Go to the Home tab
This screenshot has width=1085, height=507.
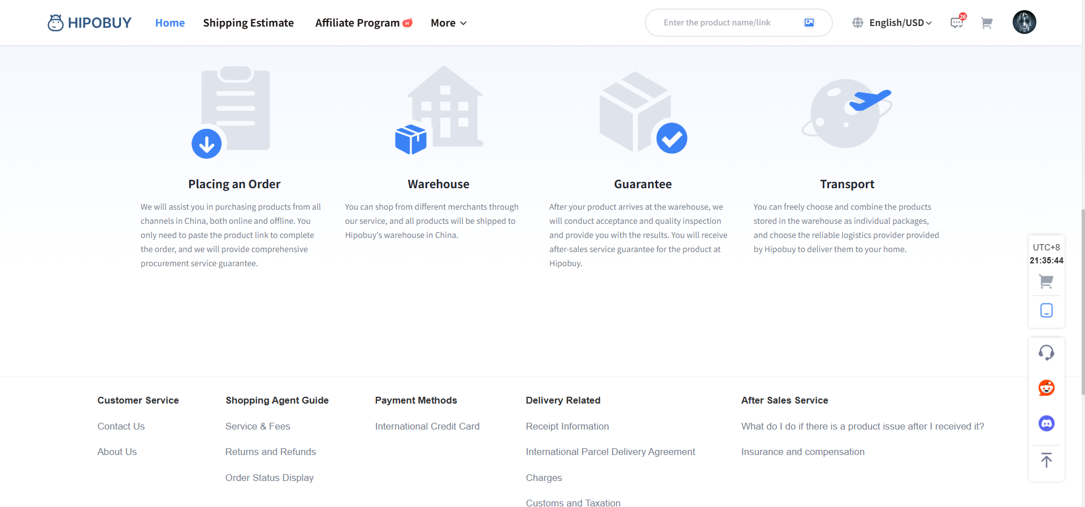point(170,23)
